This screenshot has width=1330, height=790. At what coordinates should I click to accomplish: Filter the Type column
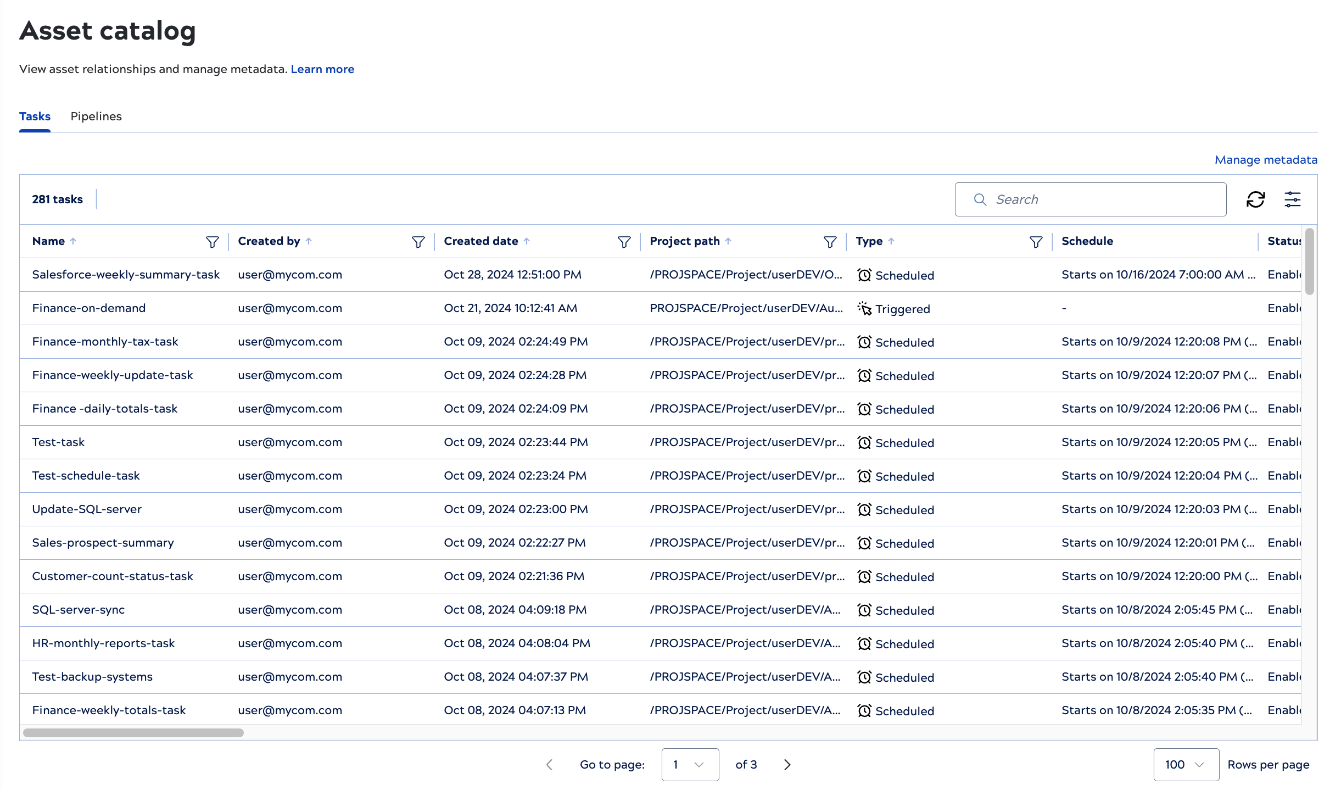(1036, 242)
